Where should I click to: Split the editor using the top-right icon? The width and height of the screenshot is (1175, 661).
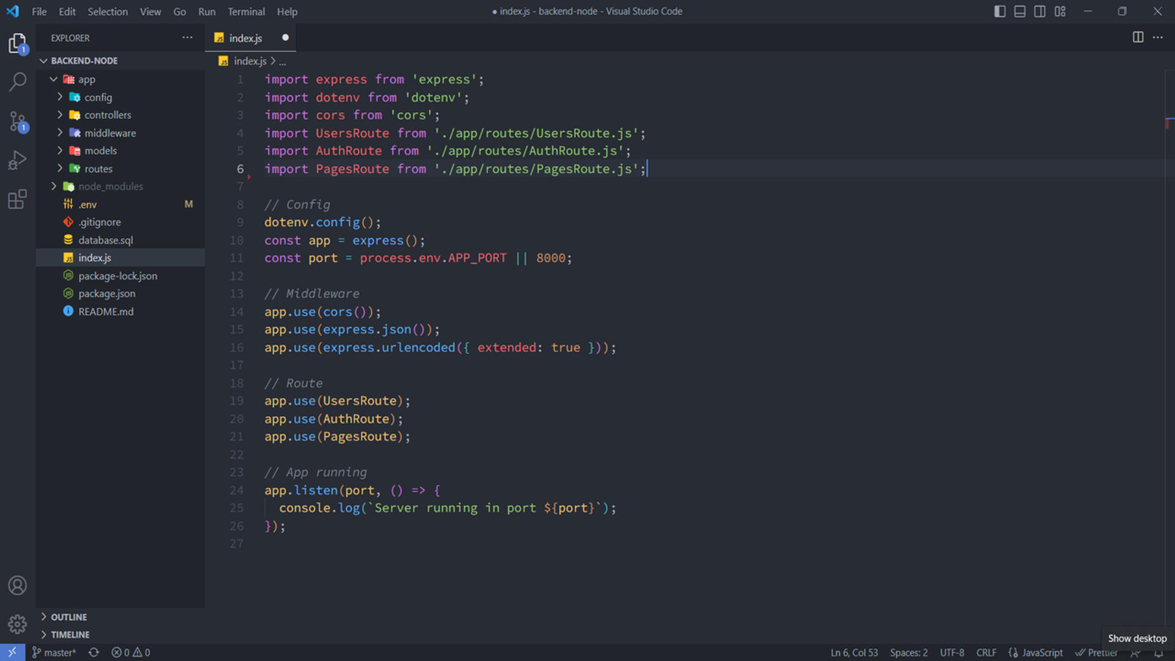pyautogui.click(x=1137, y=37)
